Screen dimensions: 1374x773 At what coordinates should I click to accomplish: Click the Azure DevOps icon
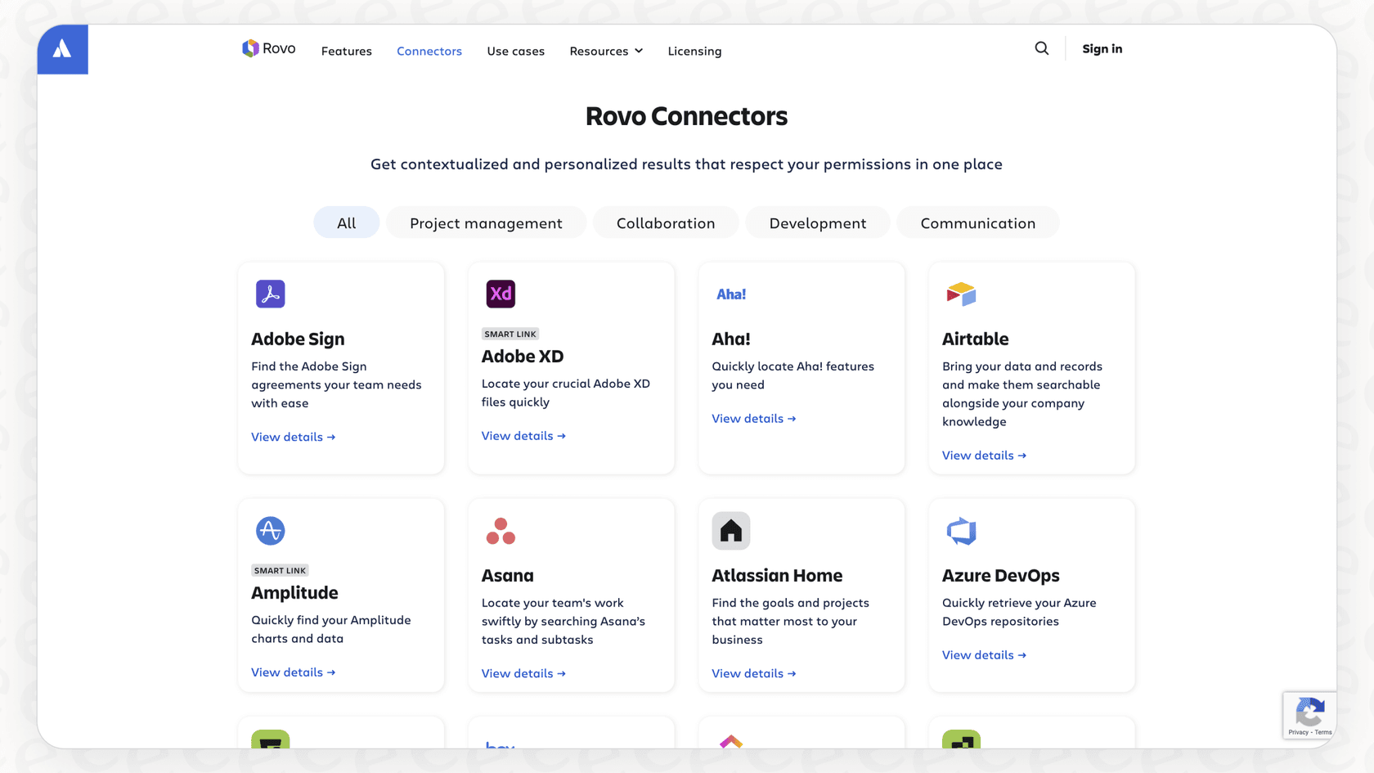pyautogui.click(x=961, y=530)
